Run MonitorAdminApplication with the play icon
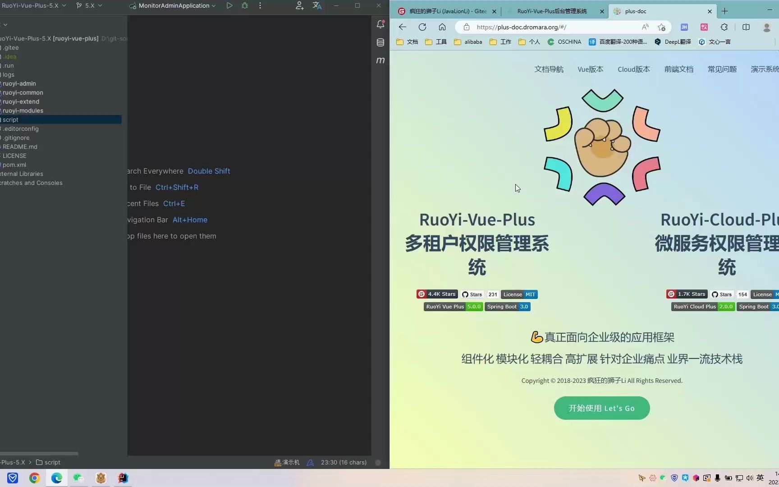This screenshot has height=487, width=779. tap(229, 5)
